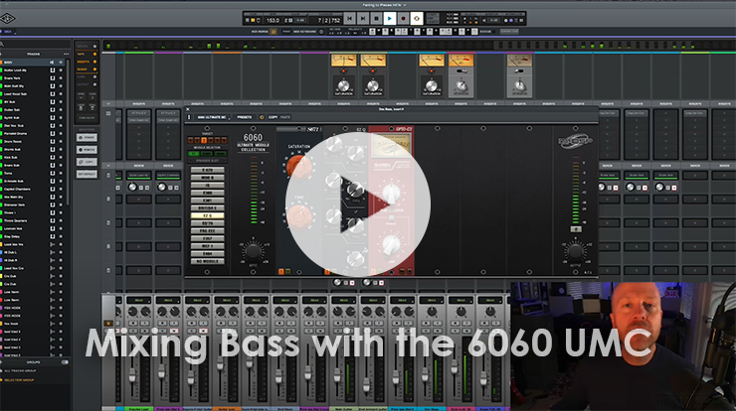Viewport: 736px width, 411px height.
Task: Select the BRITISH E module button
Action: (207, 208)
